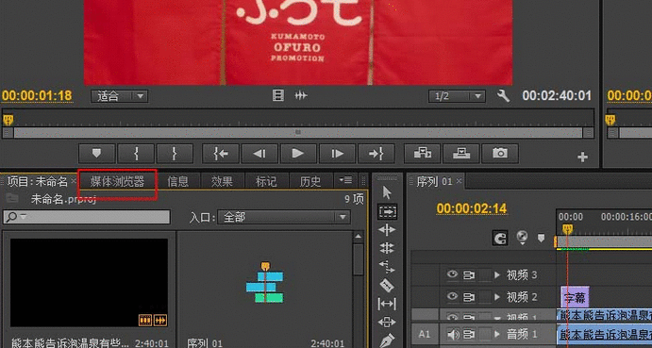Click the Add Marker button

96,154
